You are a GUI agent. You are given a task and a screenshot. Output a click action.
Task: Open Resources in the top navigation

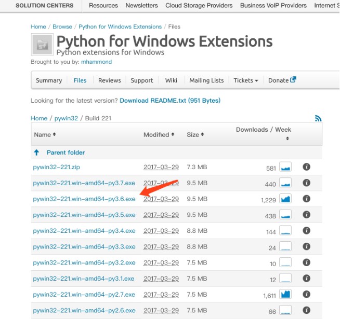point(103,5)
